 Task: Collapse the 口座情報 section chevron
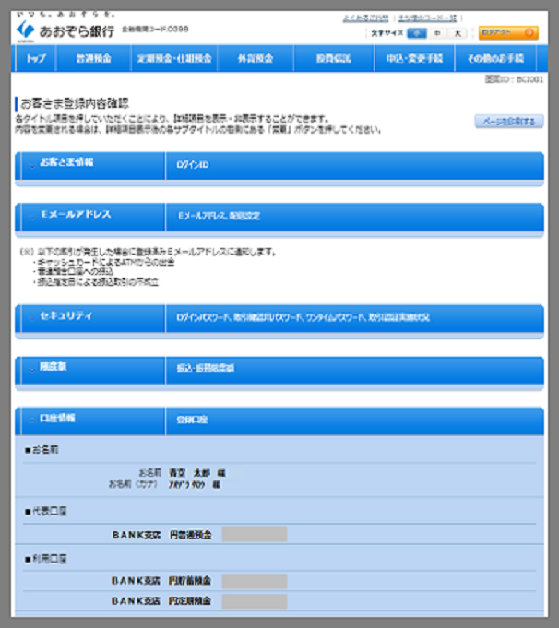[31, 421]
